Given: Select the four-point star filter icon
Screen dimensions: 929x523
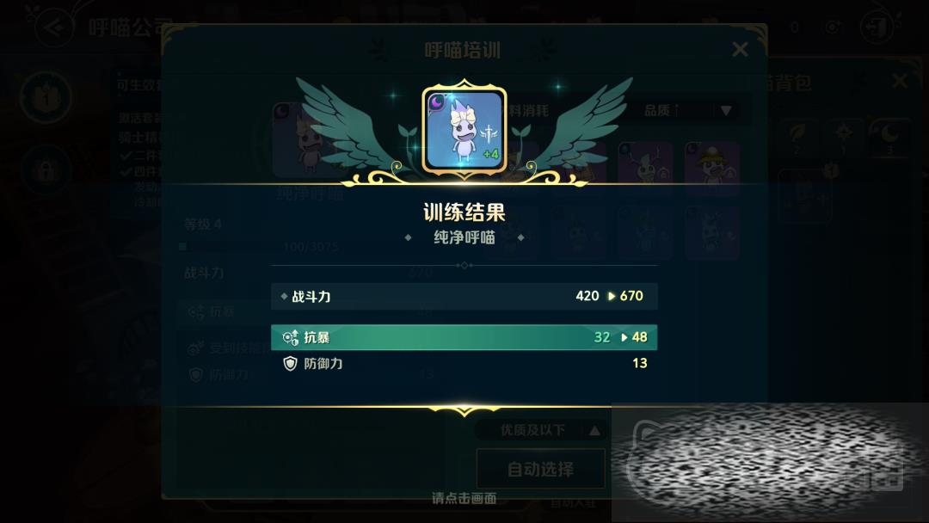Looking at the screenshot, I should pos(844,137).
